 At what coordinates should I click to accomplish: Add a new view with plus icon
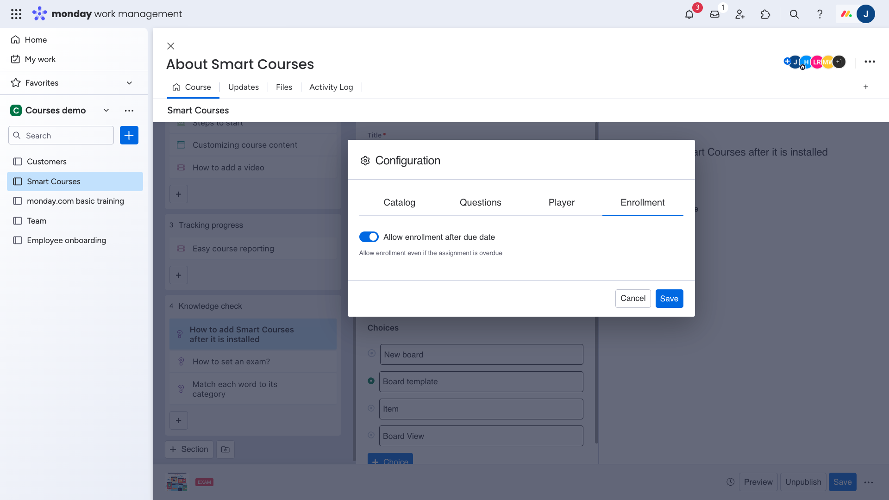coord(866,87)
